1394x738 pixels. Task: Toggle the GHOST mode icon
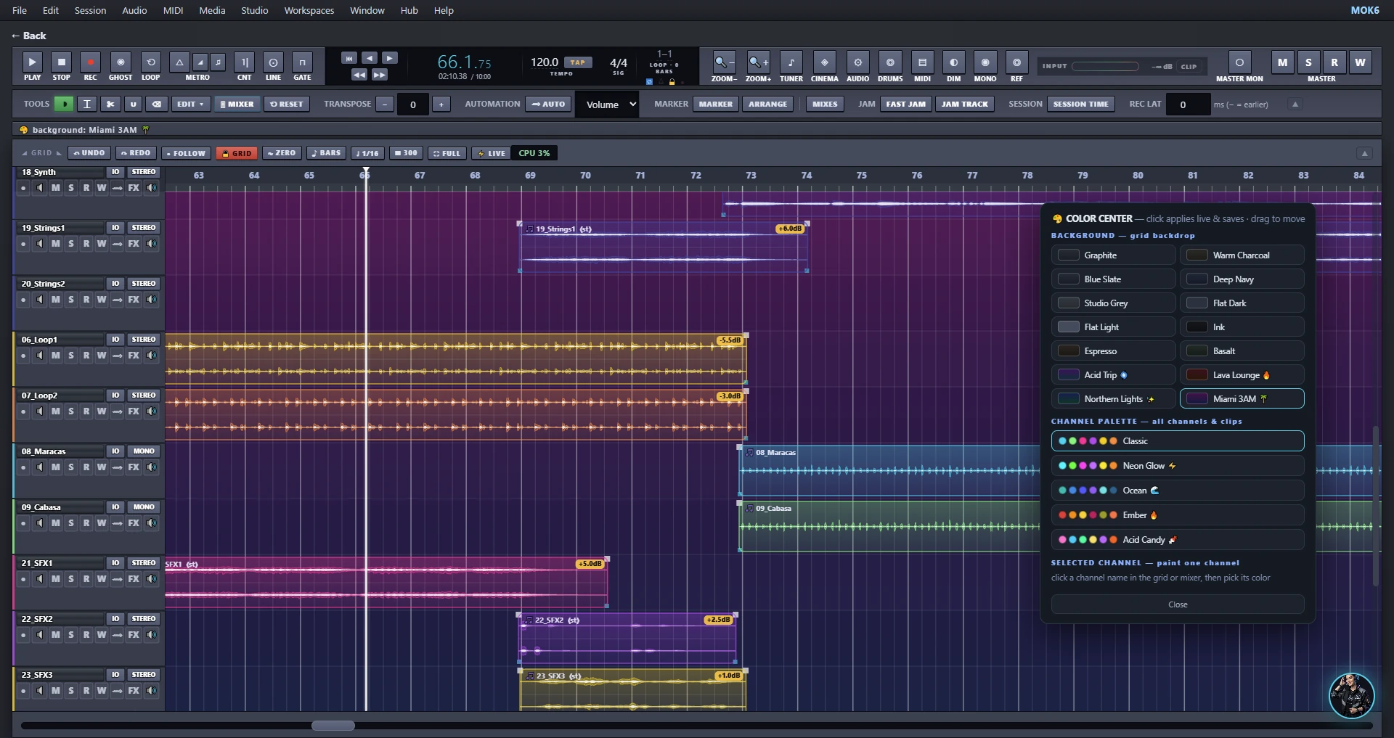click(121, 63)
